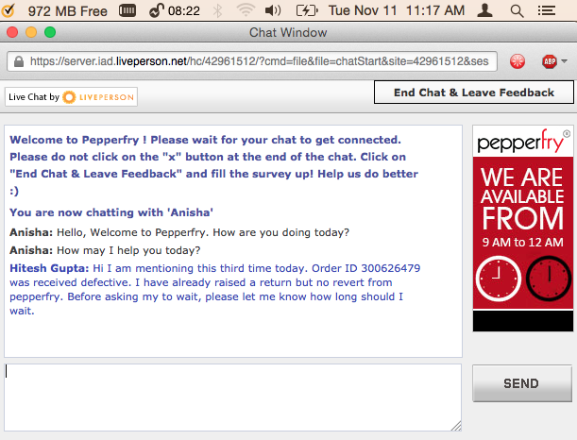Click the checkmark status icon in the menu bar

[8, 10]
